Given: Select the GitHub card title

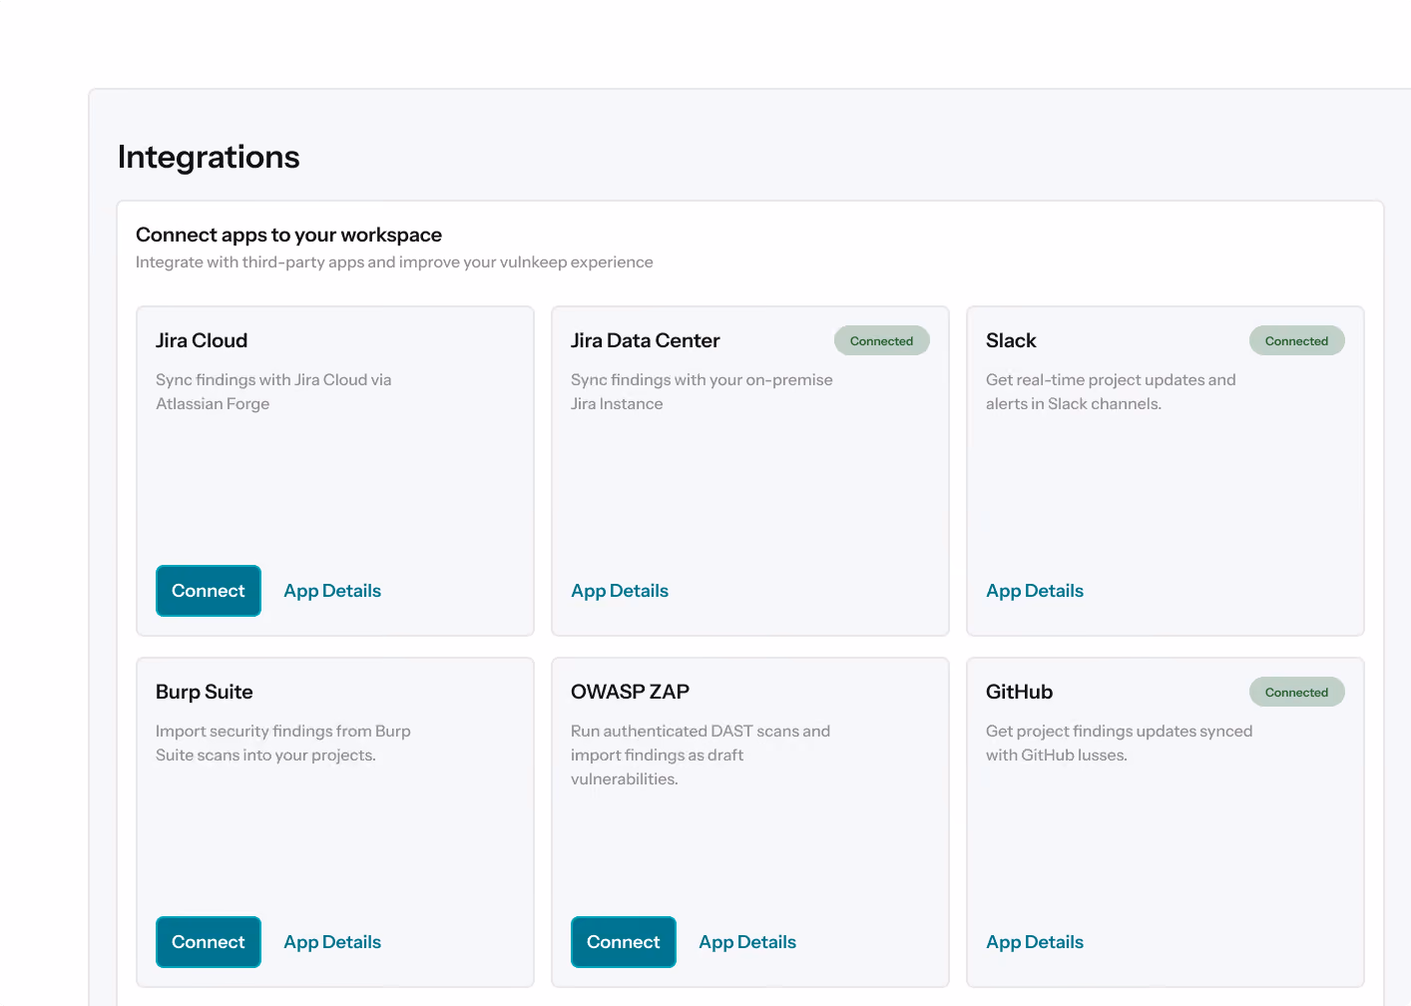Looking at the screenshot, I should (1020, 692).
